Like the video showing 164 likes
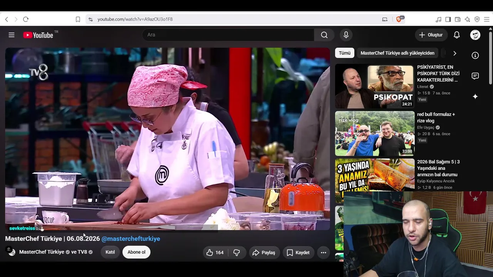The image size is (493, 277). point(215,253)
